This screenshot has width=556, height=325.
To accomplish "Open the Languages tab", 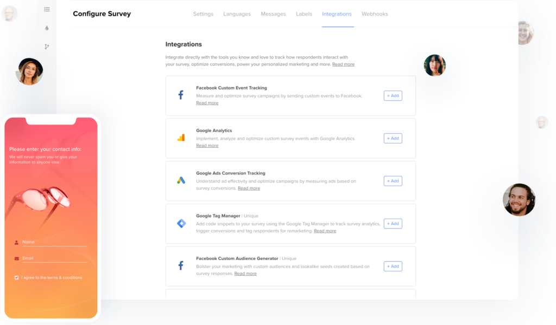I will (x=237, y=14).
